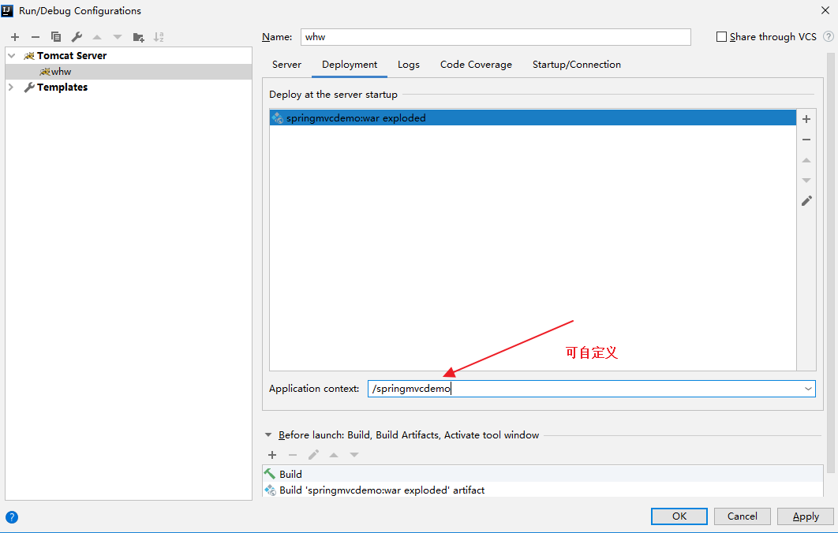Screen dimensions: 838x533
Task: Click the Name text field
Action: pyautogui.click(x=495, y=37)
